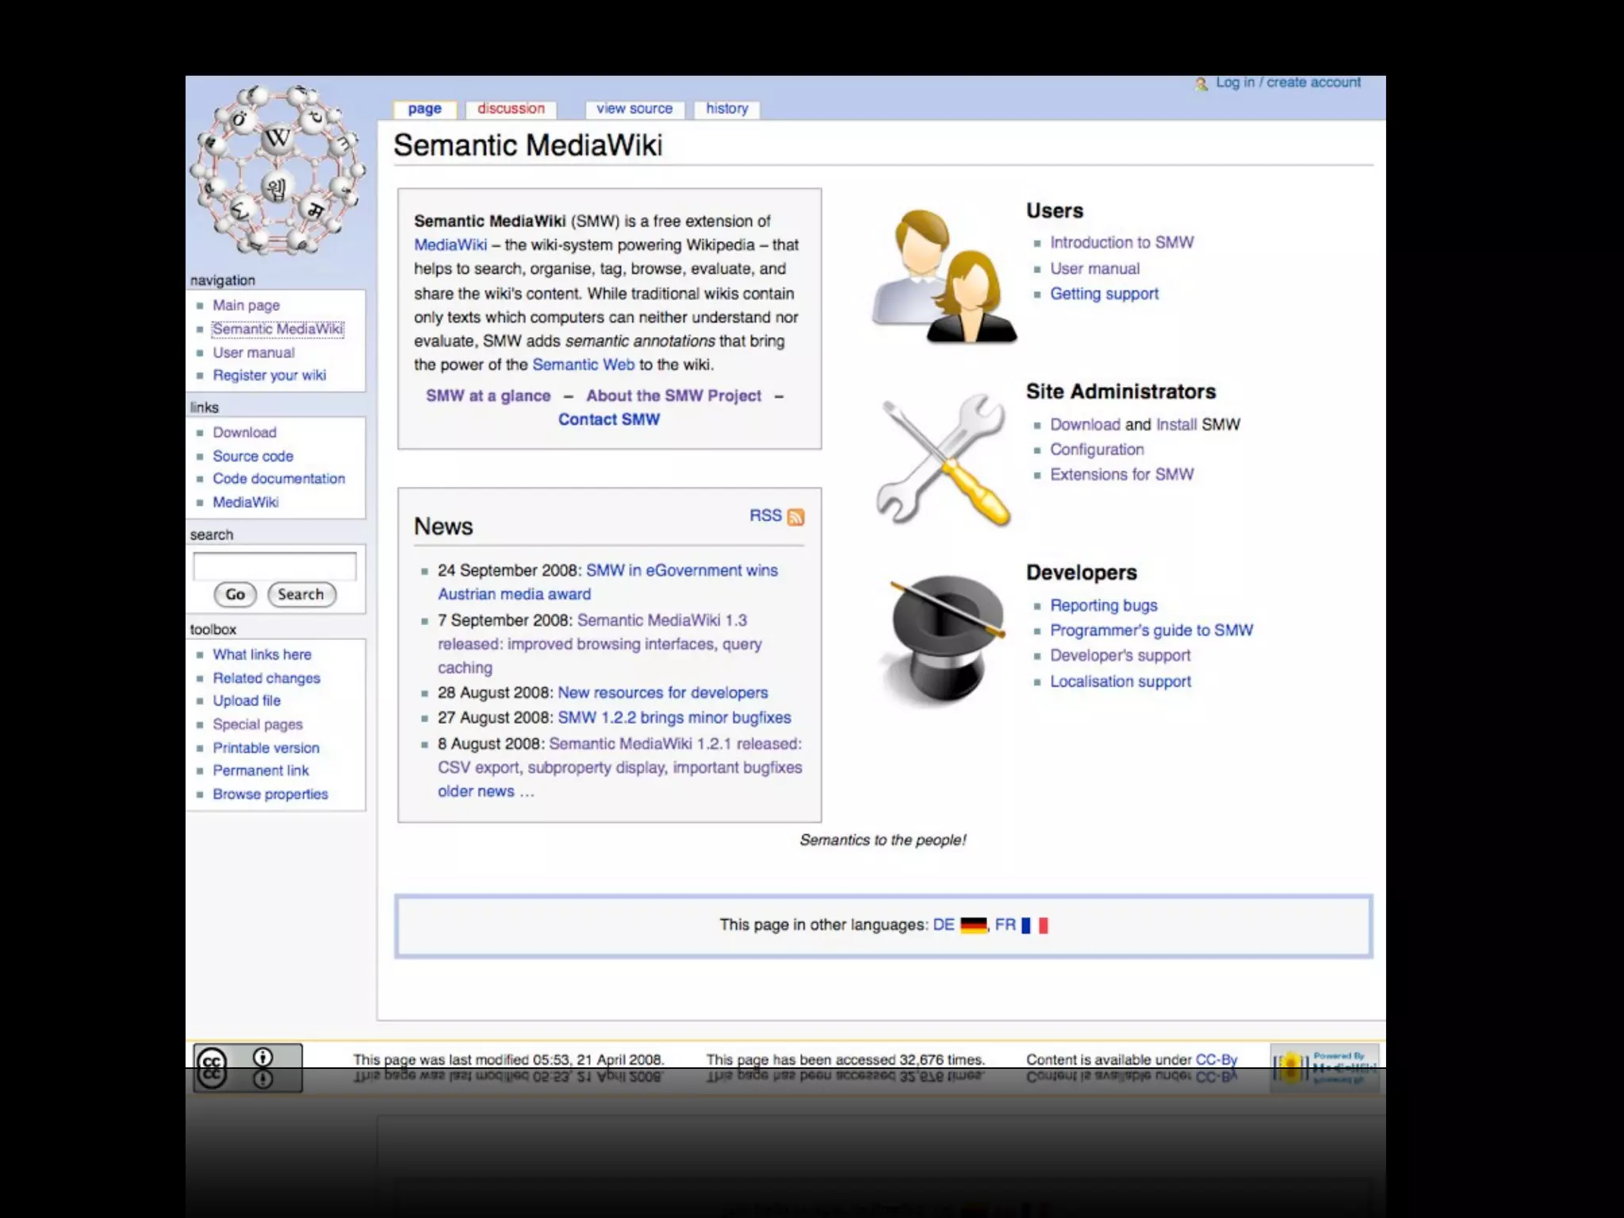Screen dimensions: 1624x1218
Task: Click the RSS text link
Action: (765, 516)
